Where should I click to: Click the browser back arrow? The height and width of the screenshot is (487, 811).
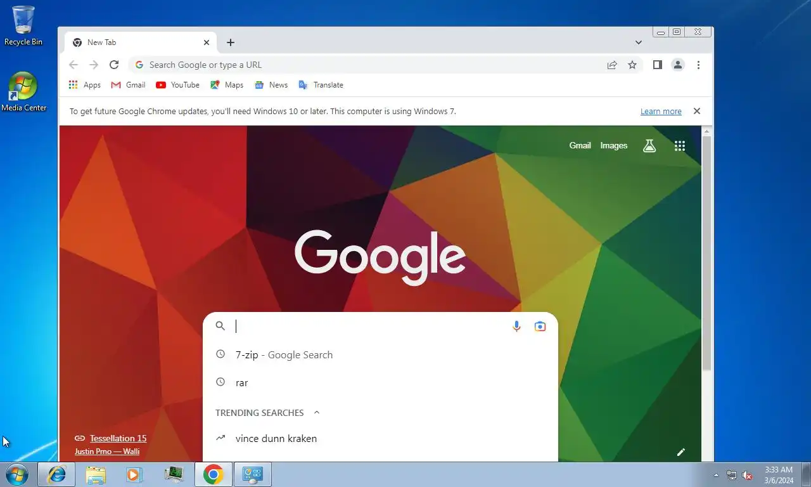[73, 65]
